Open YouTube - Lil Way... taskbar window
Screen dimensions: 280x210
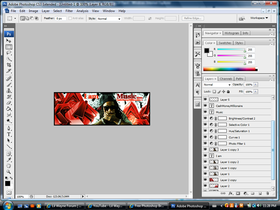pos(106,206)
